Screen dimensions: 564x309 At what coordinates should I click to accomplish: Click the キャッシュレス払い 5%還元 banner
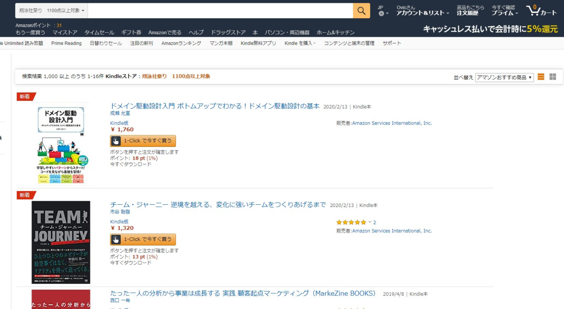pos(490,29)
